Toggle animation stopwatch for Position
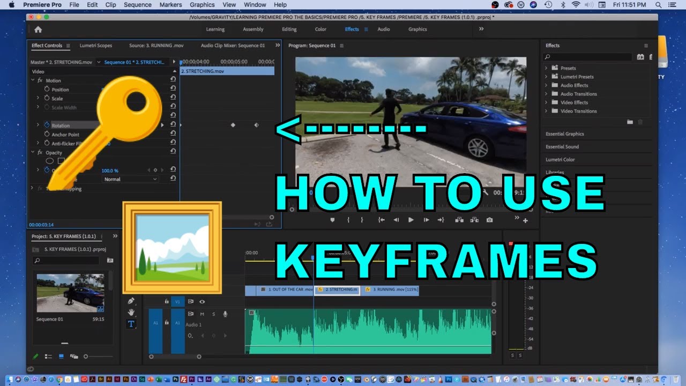 [47, 90]
